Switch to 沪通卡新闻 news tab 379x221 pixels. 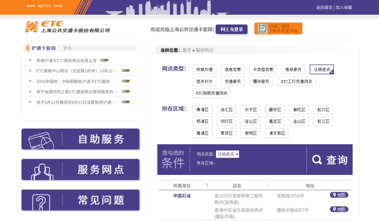[x=43, y=48]
